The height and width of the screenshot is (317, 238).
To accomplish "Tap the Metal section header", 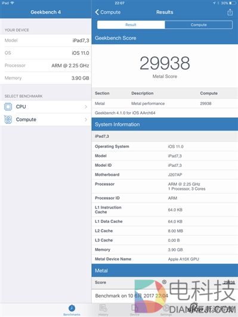I will (x=165, y=271).
